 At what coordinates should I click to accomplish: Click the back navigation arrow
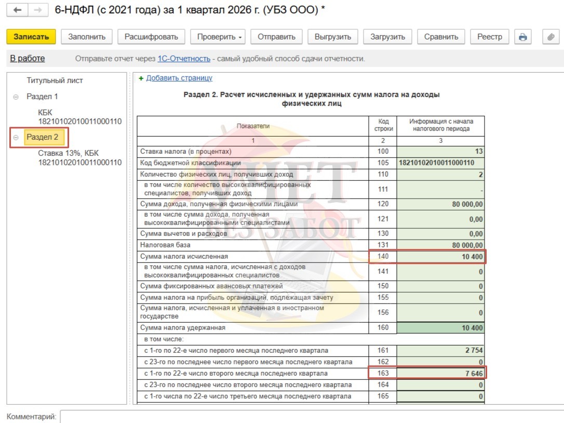click(x=17, y=10)
